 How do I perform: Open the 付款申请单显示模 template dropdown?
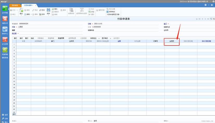pos(113,14)
